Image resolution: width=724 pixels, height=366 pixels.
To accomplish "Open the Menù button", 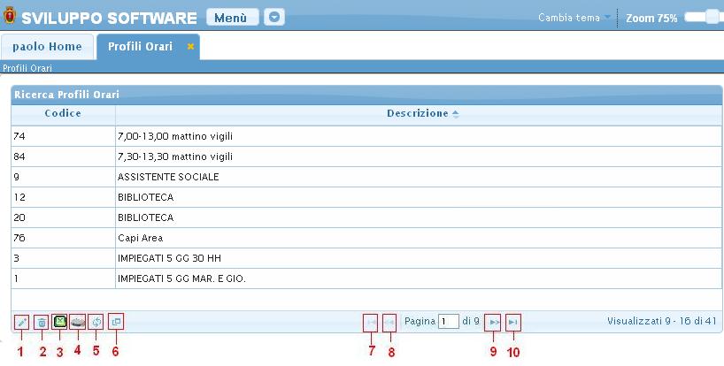I will (x=232, y=18).
